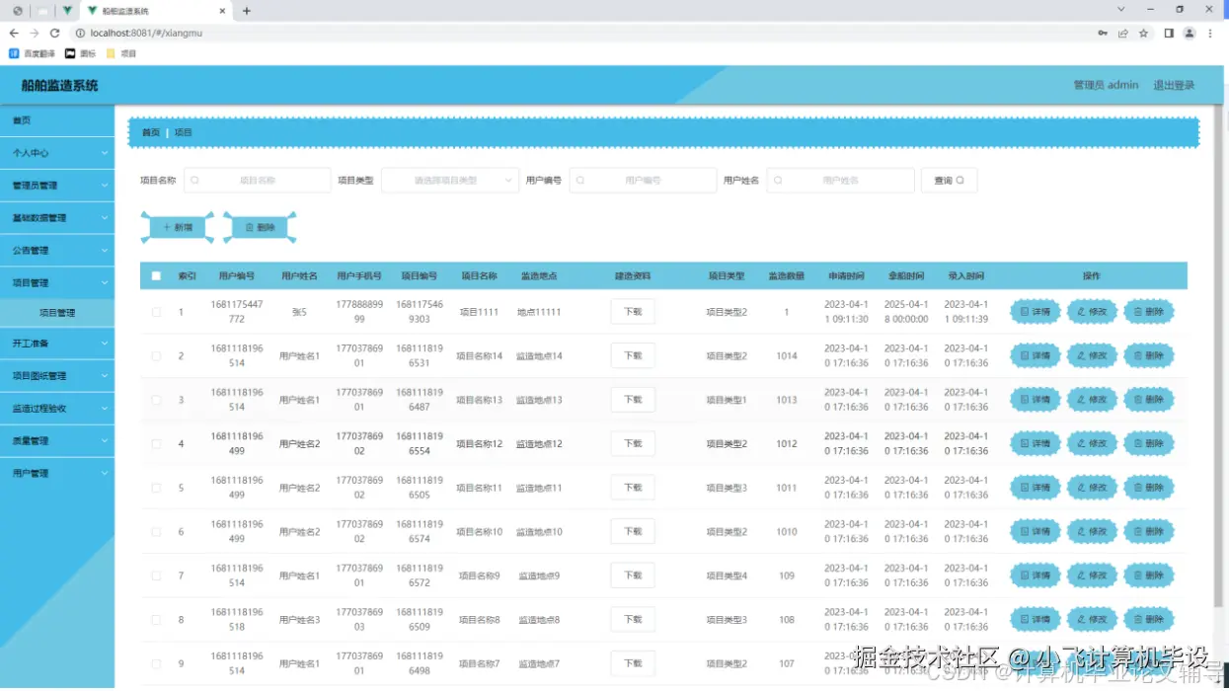Open the share page icon
The height and width of the screenshot is (691, 1229).
(1122, 33)
